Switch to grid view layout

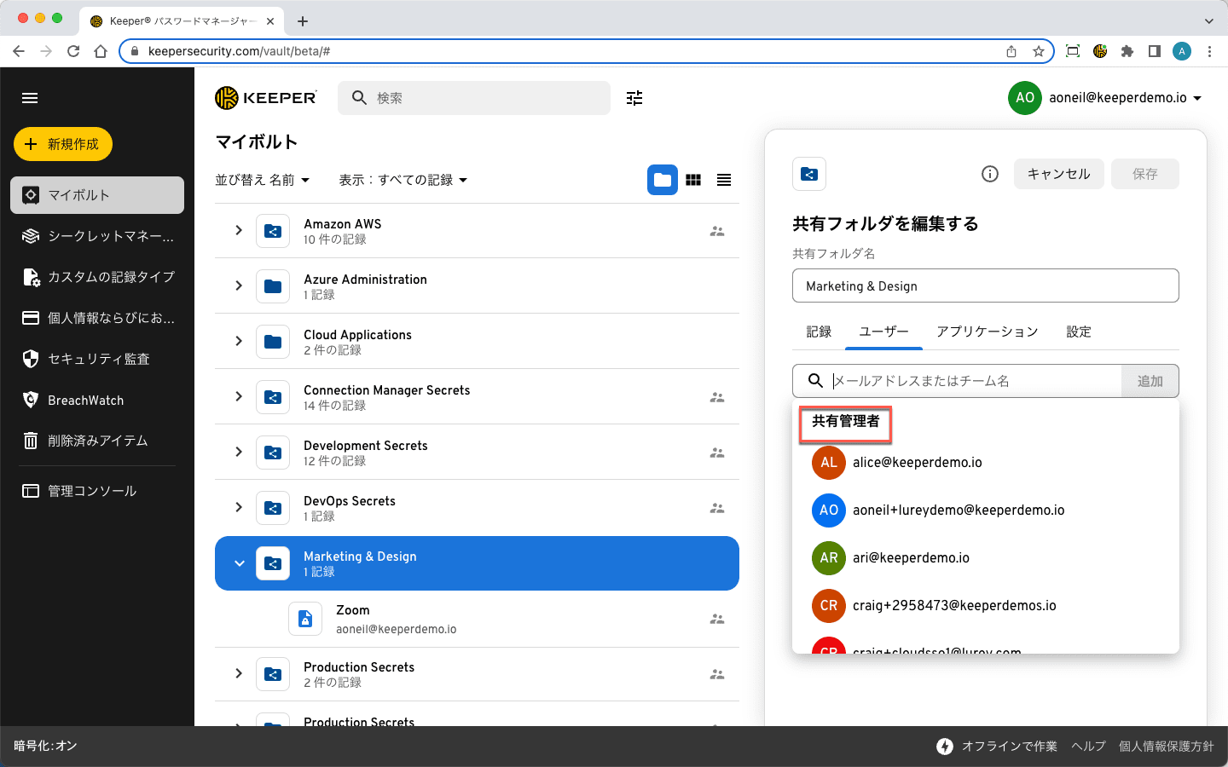[x=693, y=180]
